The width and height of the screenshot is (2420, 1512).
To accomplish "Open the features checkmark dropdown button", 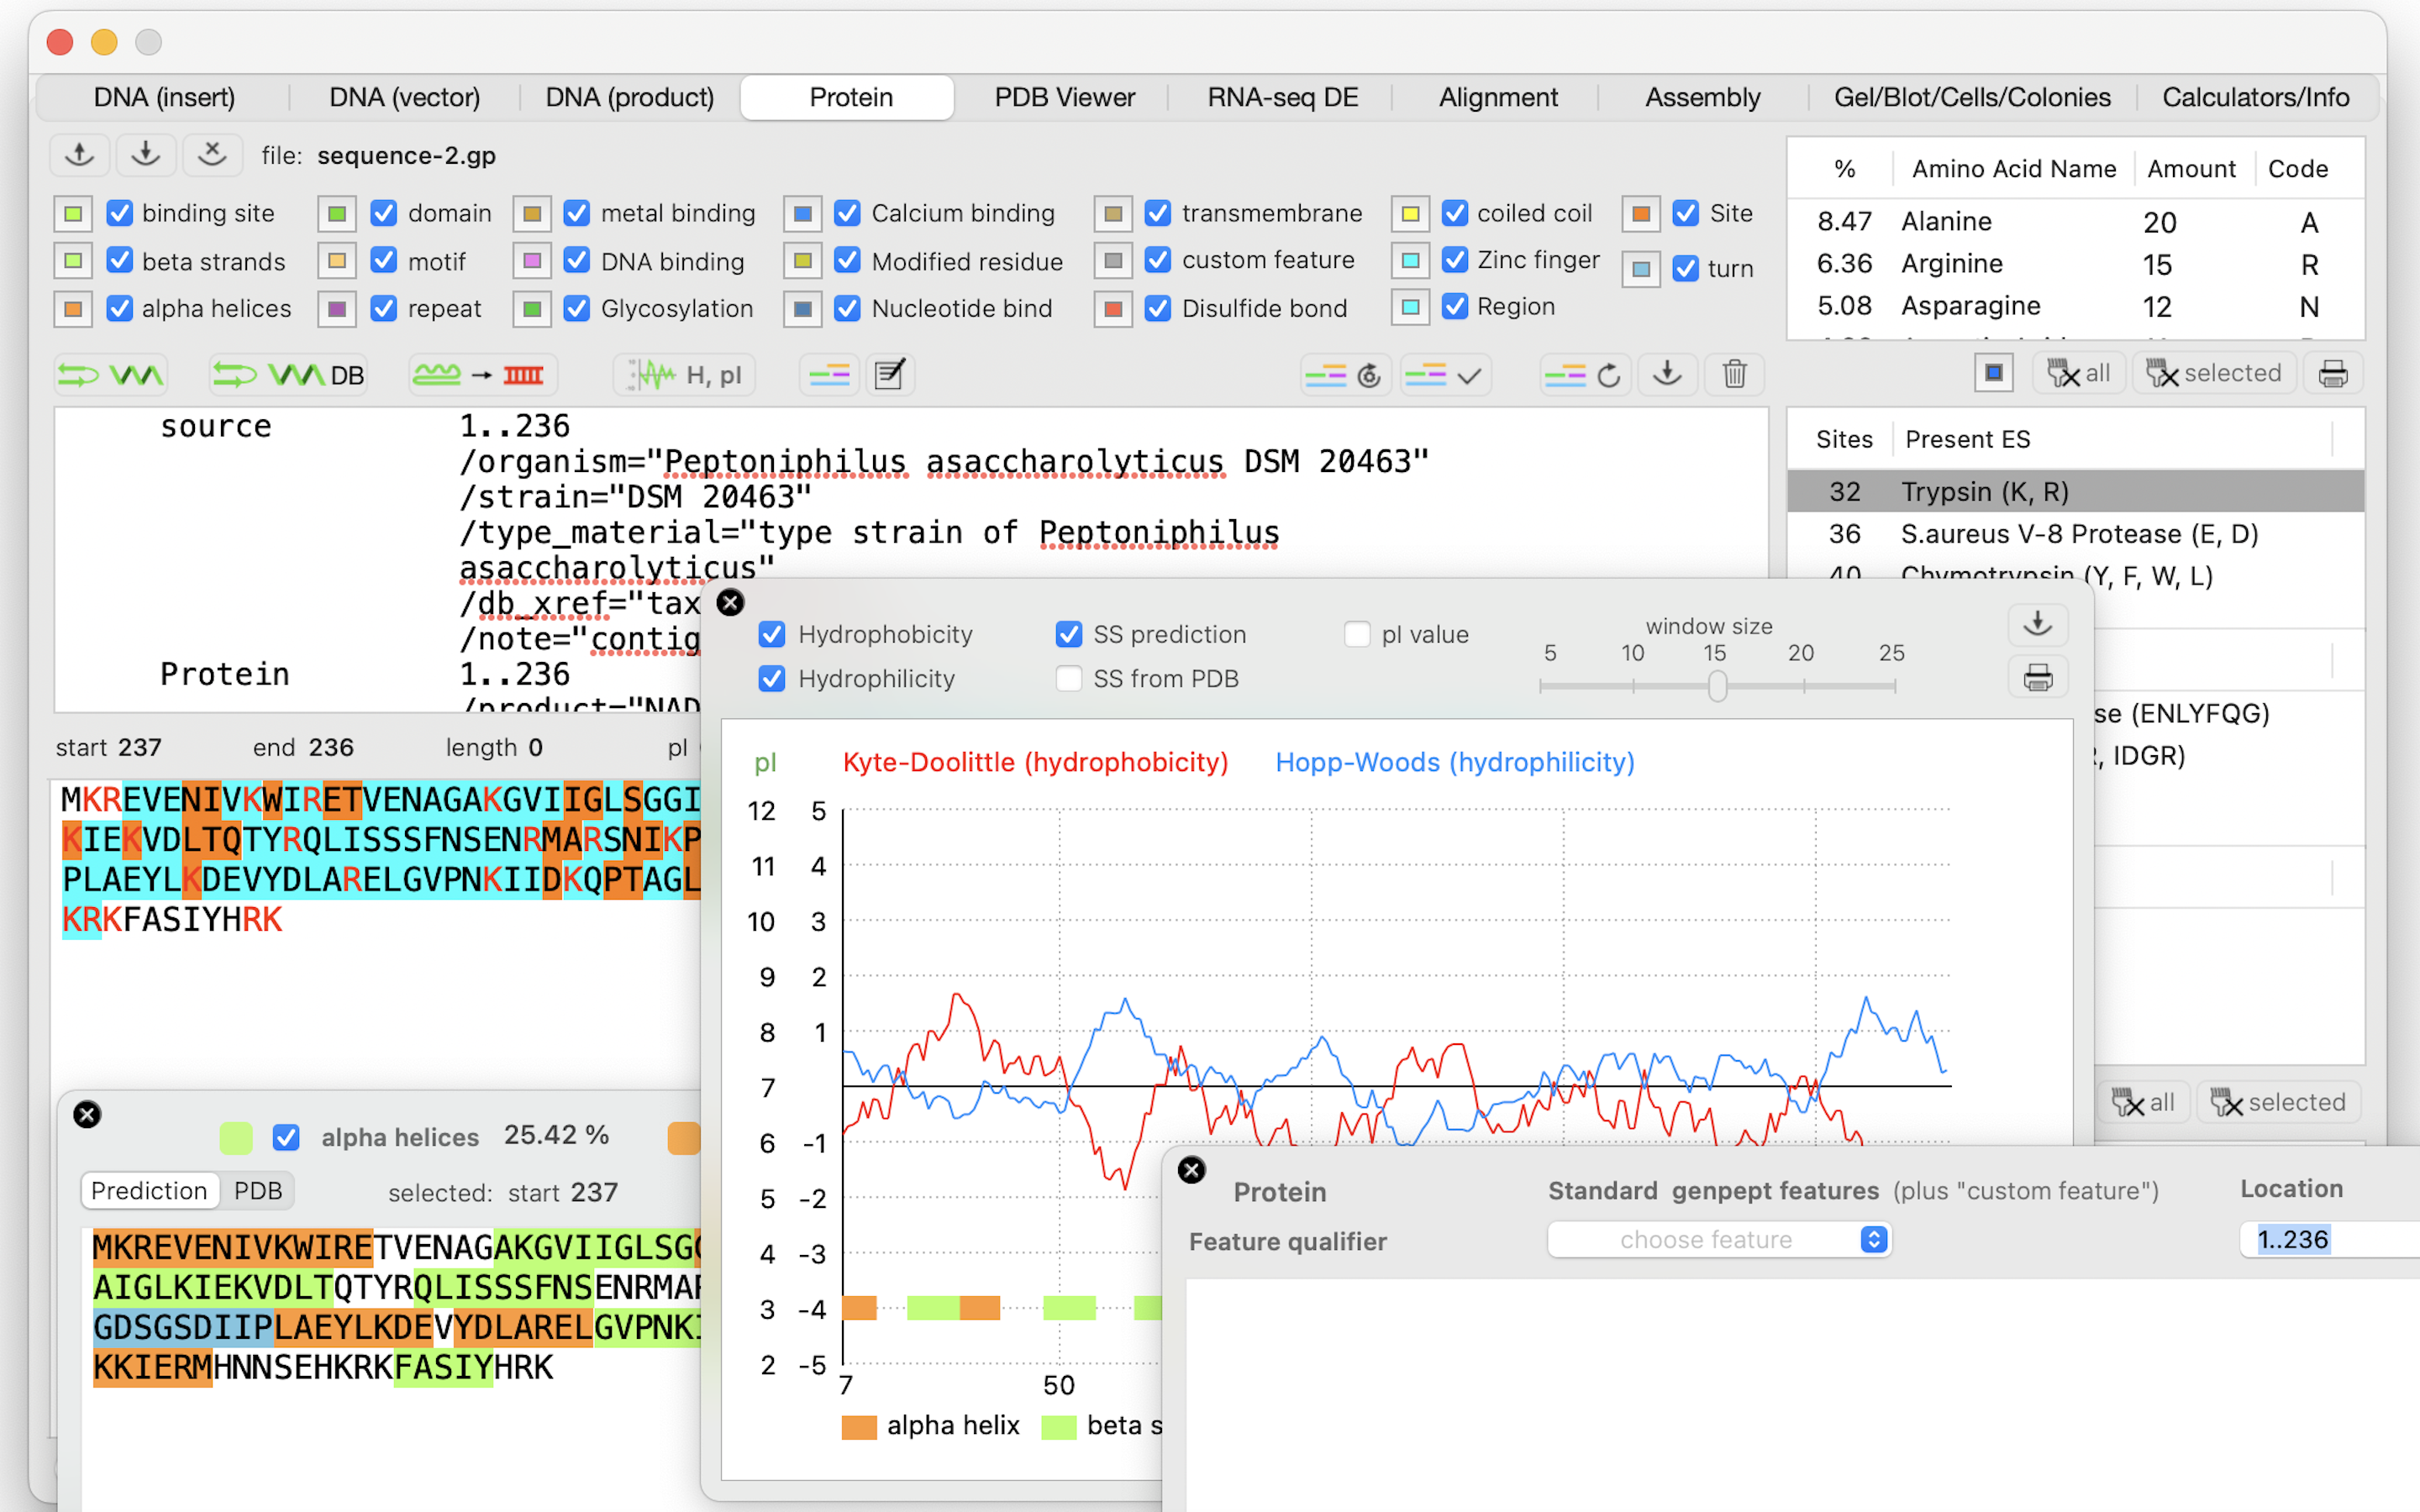I will click(1446, 375).
